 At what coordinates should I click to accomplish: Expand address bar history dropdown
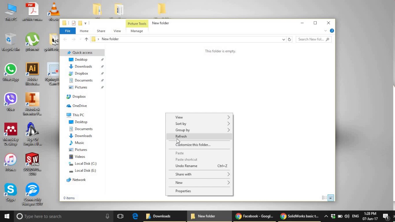284,39
